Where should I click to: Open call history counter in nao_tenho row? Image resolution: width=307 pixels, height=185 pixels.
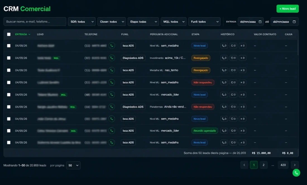(224, 70)
